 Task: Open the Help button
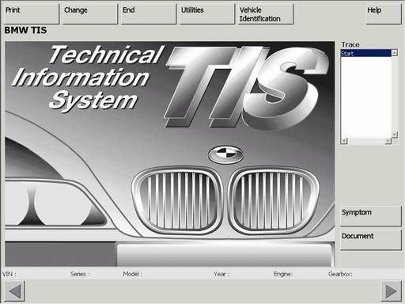[x=384, y=14]
